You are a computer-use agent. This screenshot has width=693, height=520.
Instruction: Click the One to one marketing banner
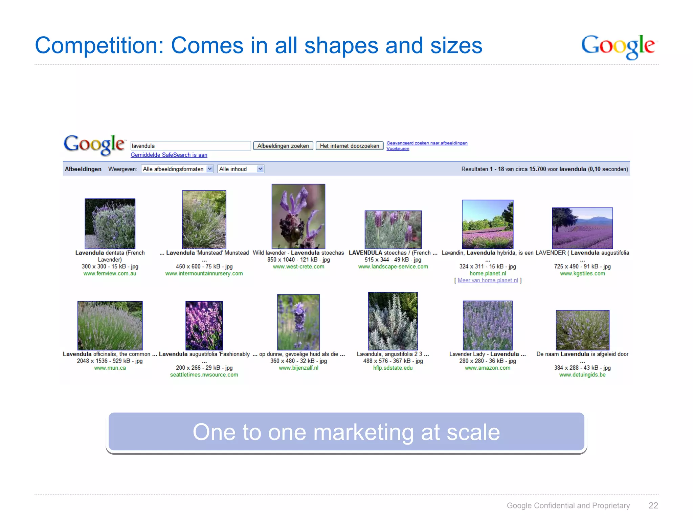[346, 432]
